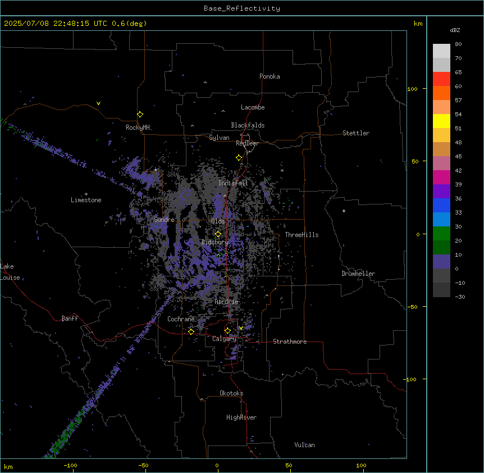
Task: Click the x-axis tick label -100
Action: click(x=70, y=465)
